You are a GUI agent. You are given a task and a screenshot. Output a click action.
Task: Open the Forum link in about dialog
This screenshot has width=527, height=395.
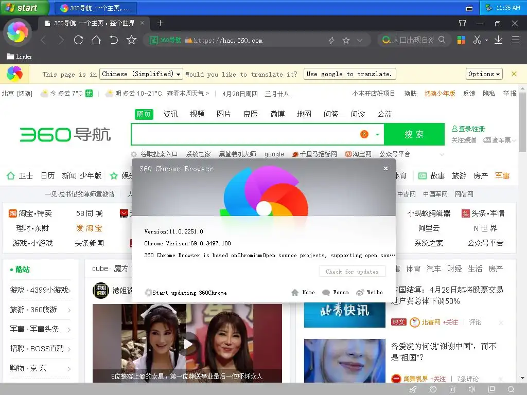coord(336,293)
